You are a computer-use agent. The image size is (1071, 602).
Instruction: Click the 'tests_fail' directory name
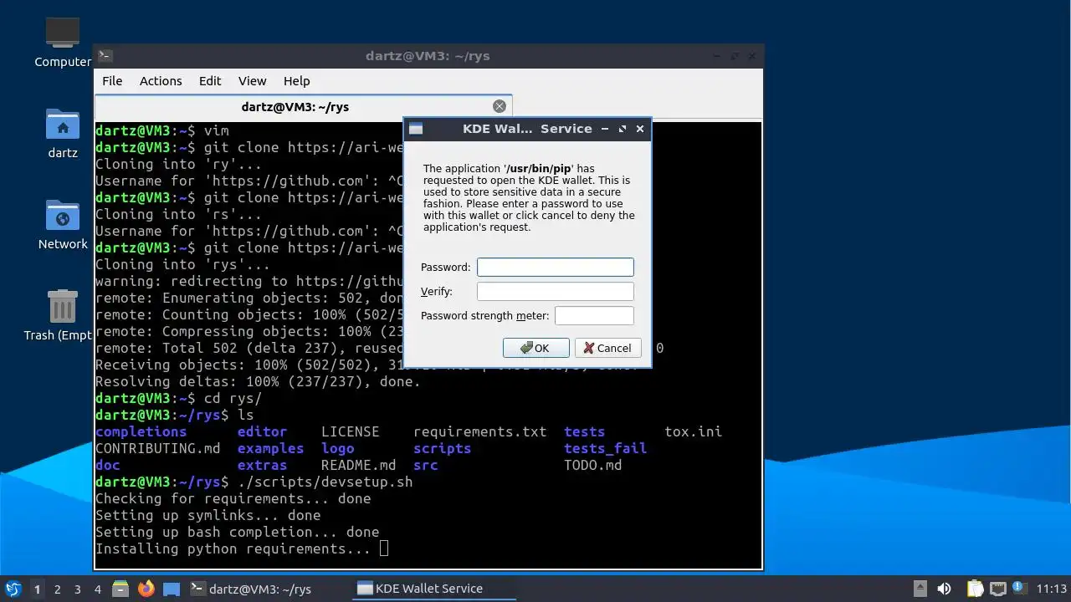coord(605,448)
